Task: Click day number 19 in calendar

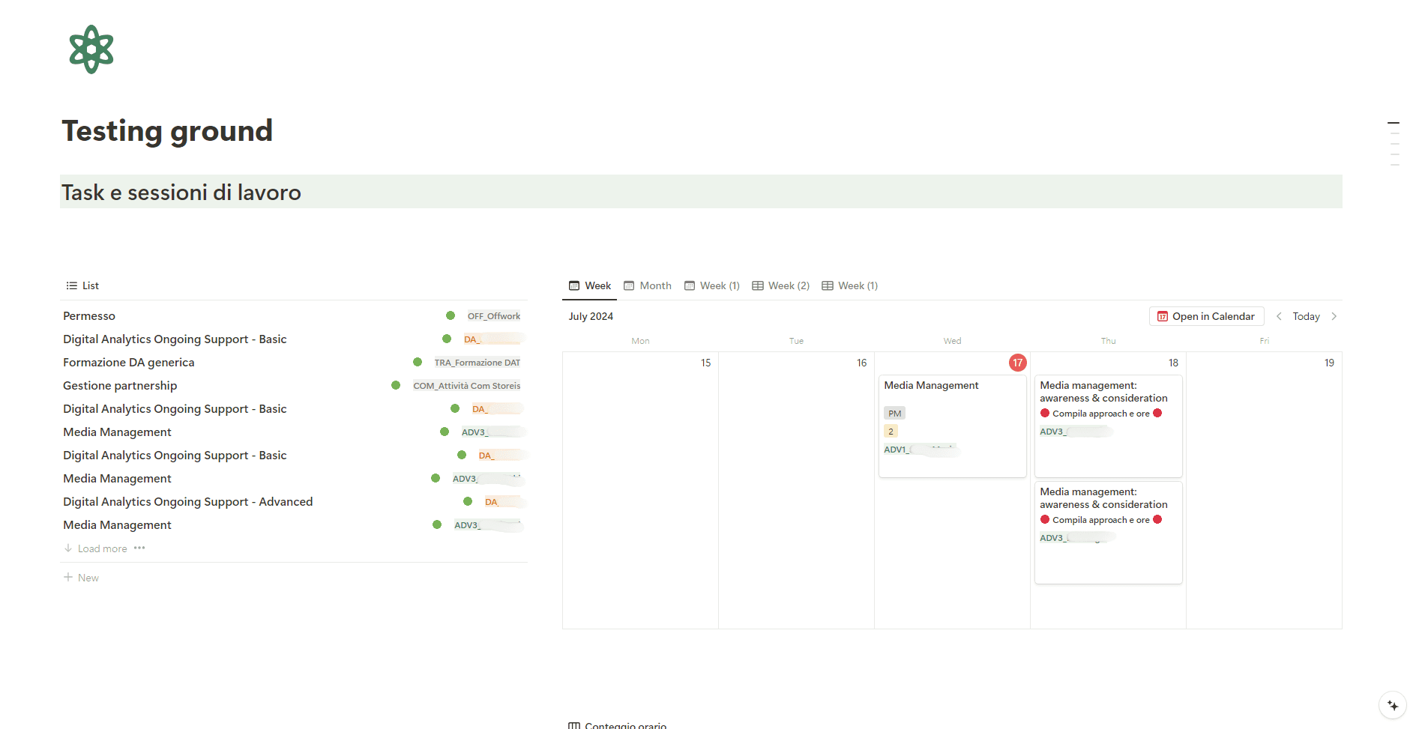Action: 1329,363
